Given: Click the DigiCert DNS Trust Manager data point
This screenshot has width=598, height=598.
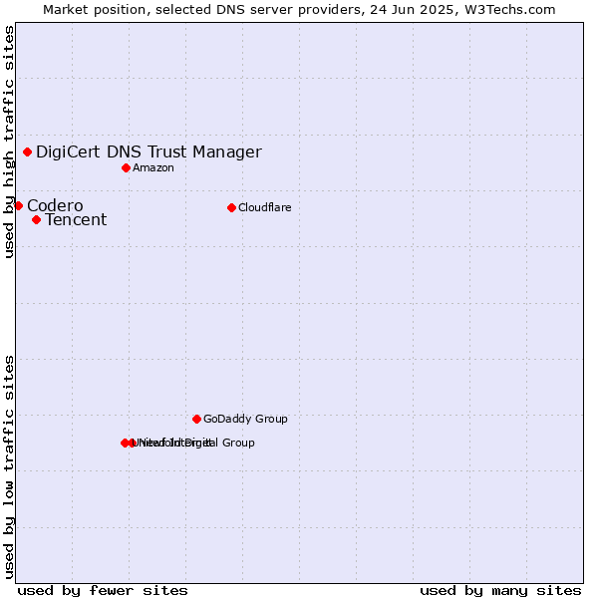Looking at the screenshot, I should coord(28,152).
